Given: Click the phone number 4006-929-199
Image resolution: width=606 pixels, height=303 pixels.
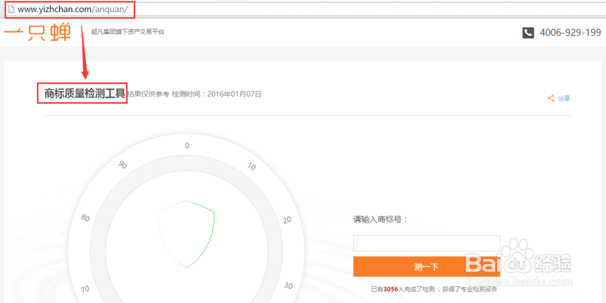Looking at the screenshot, I should 570,33.
